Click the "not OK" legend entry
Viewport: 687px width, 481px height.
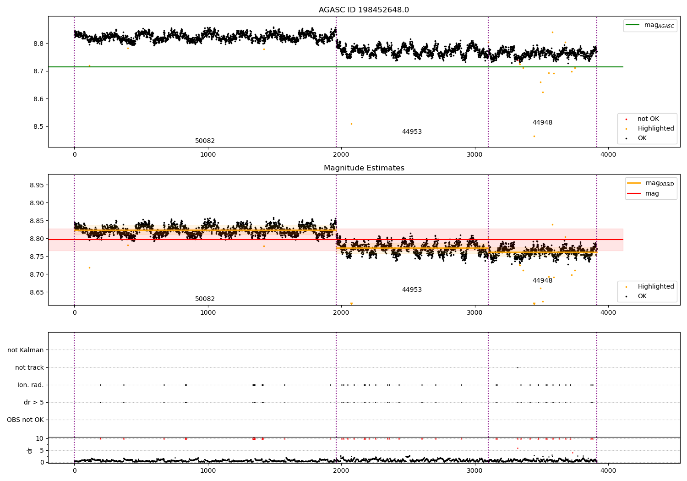pos(648,119)
